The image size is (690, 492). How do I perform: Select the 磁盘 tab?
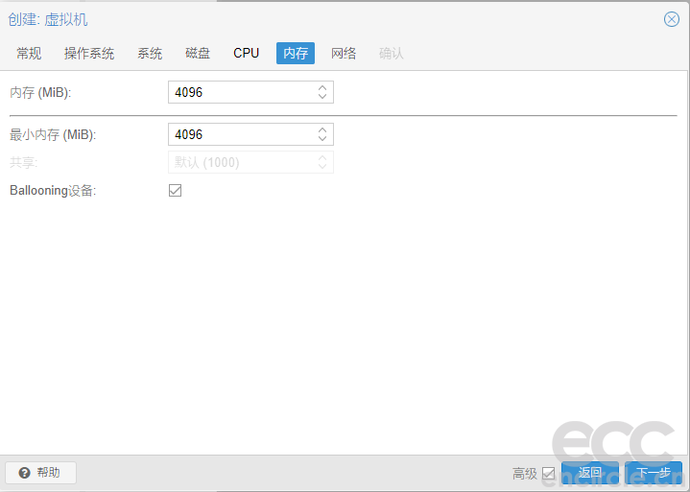(198, 53)
